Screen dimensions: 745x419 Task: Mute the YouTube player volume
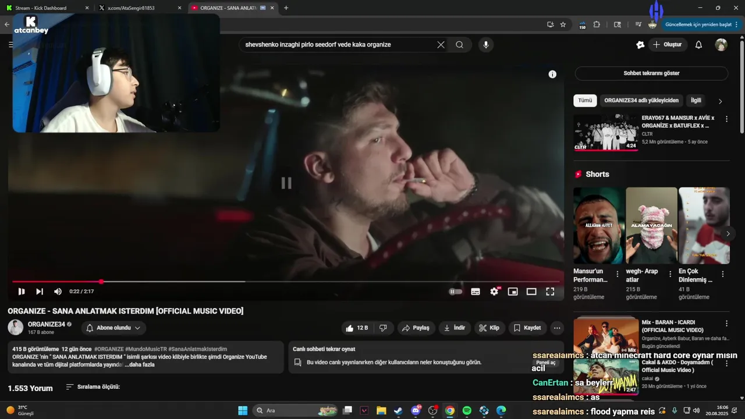point(58,292)
